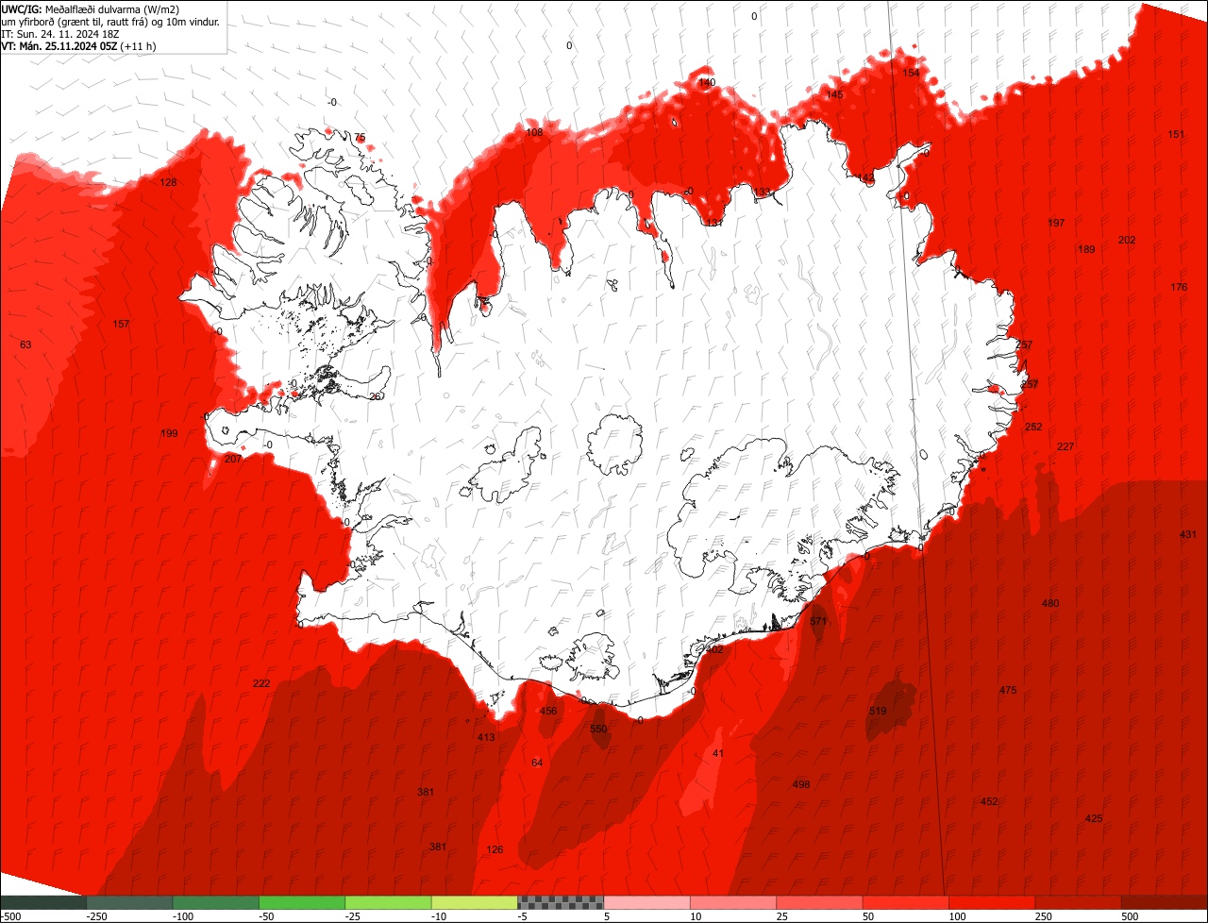Screen dimensions: 1208x923
Task: Click the flux value '475' in the southeast sea
Action: [x=1008, y=690]
